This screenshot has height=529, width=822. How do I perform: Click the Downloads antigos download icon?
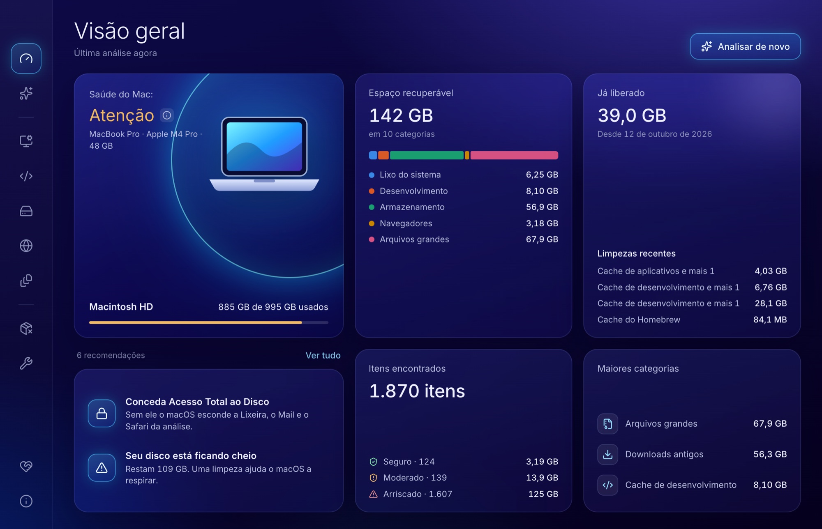click(x=607, y=454)
